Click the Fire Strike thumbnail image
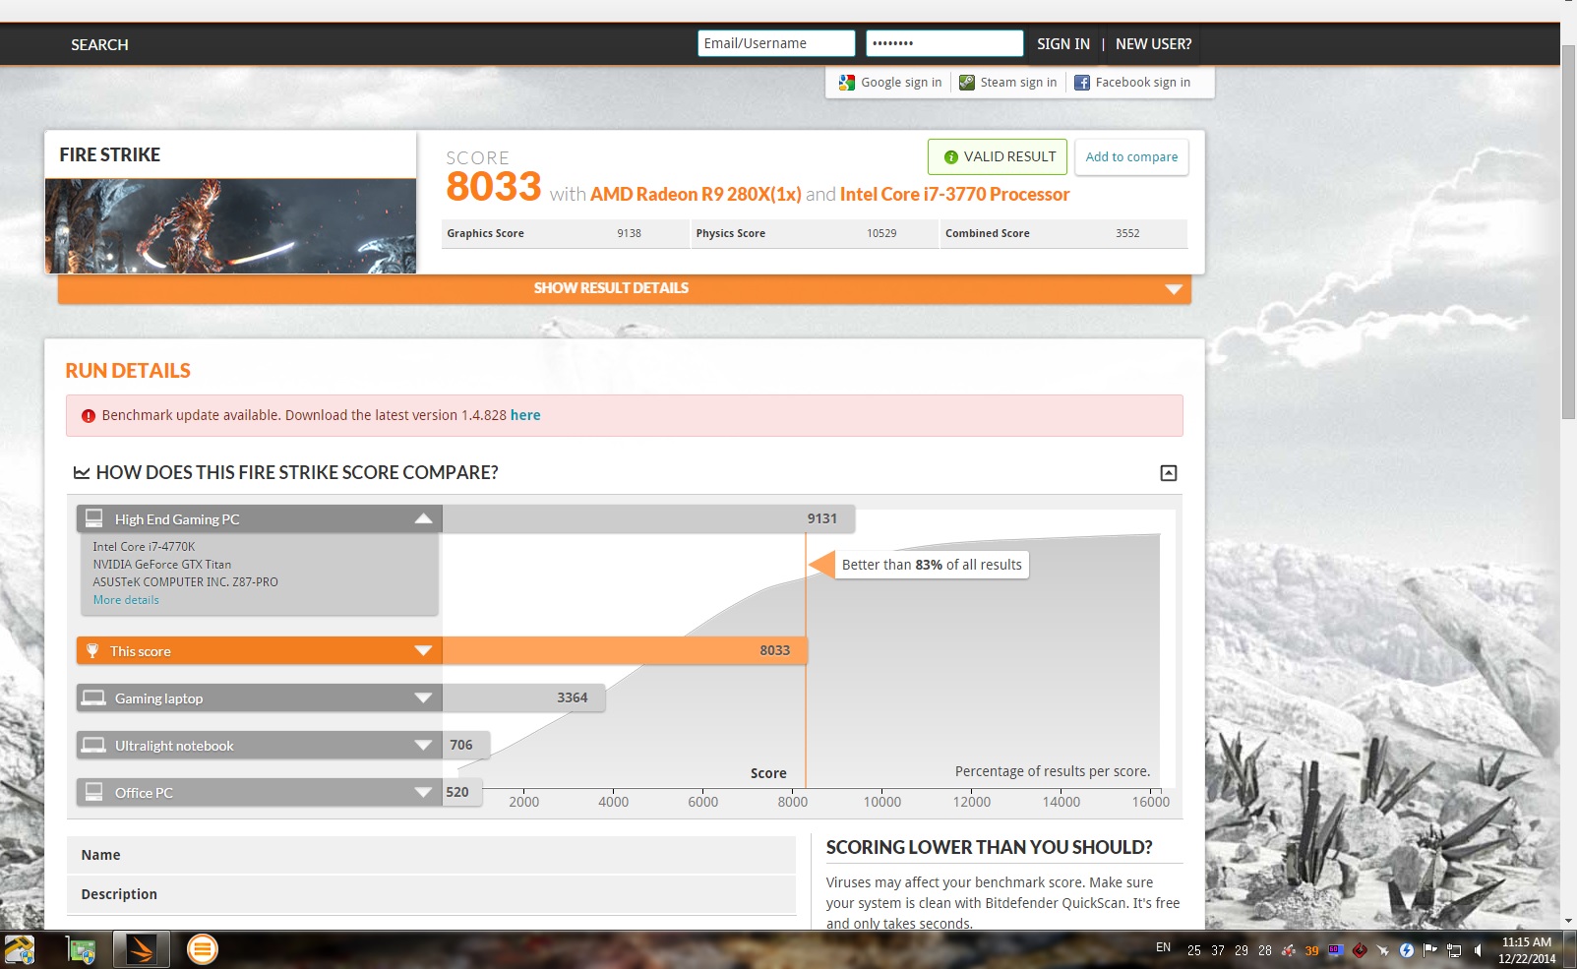The width and height of the screenshot is (1577, 969). coord(230,226)
